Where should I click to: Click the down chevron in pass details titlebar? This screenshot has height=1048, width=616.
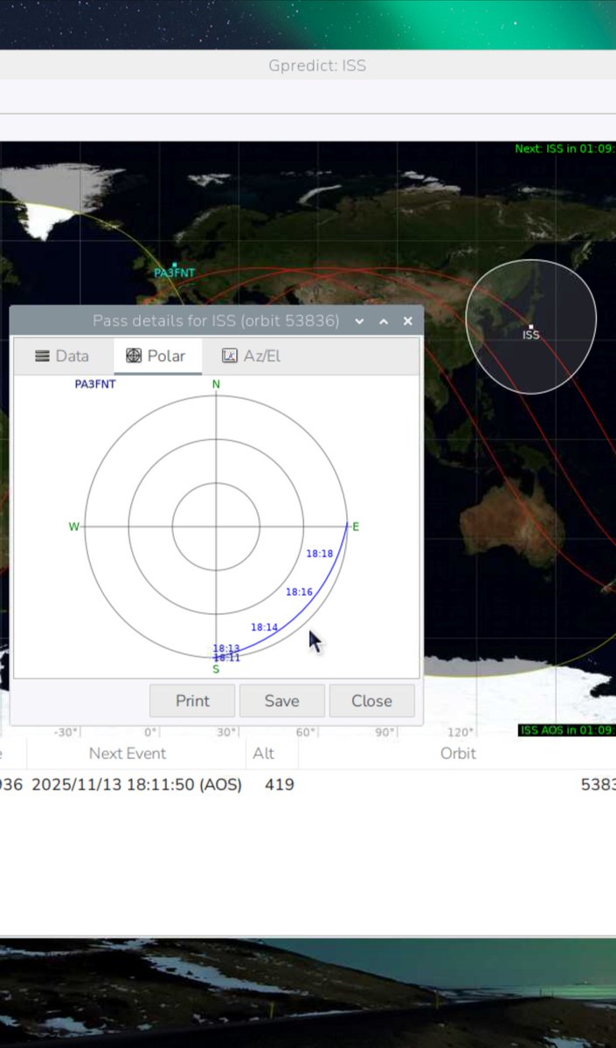(359, 321)
